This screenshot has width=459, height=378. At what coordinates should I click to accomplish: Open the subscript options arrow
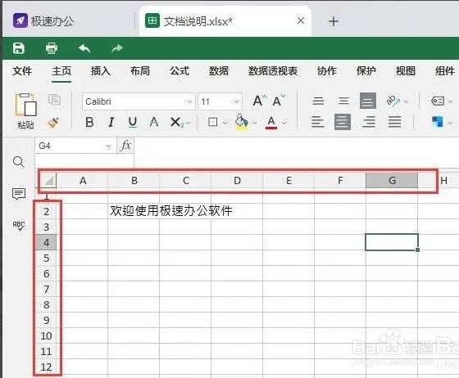(x=188, y=123)
